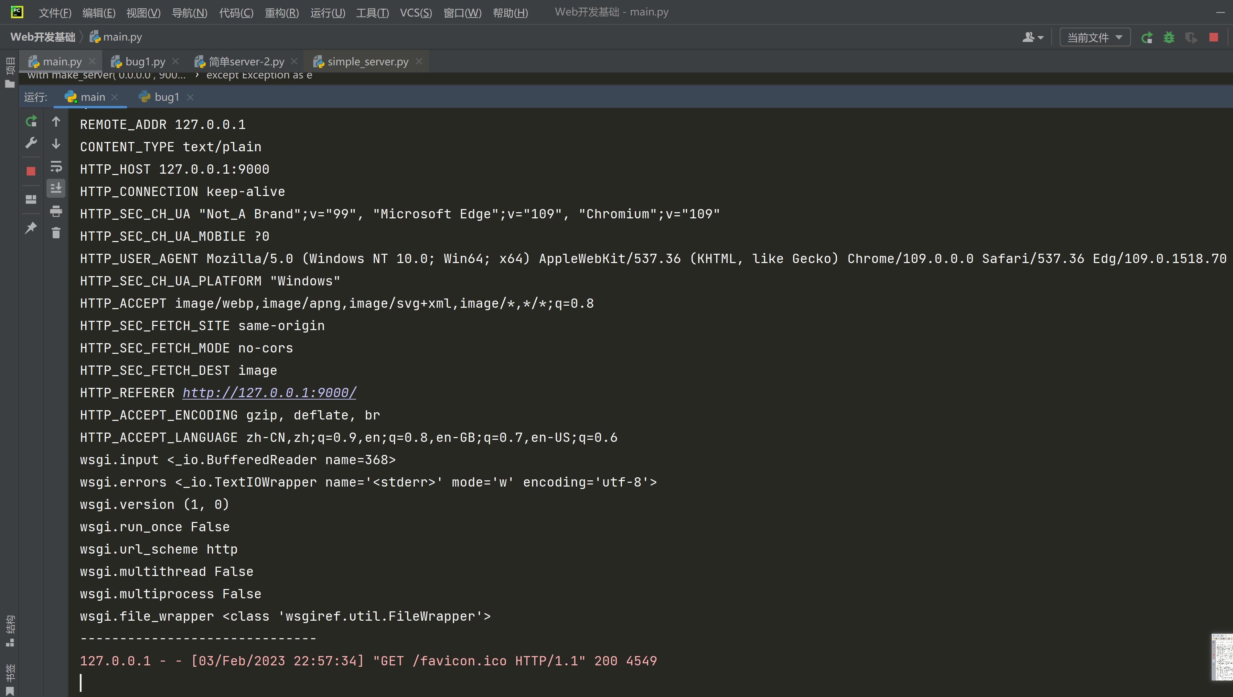Close the simple_server.py tab

tap(419, 61)
